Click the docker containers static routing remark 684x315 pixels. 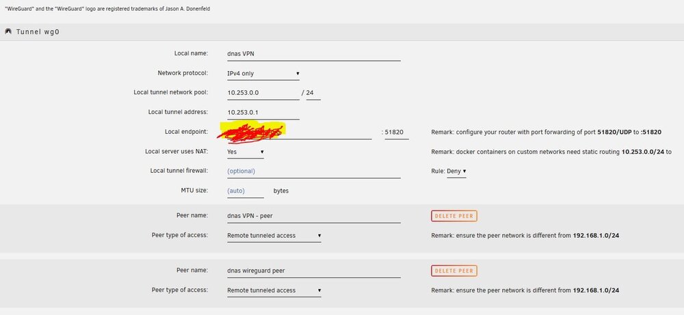click(x=551, y=152)
